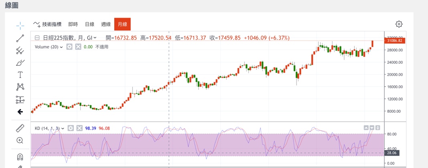
Task: Click the 31086.82 current price label
Action: [x=395, y=41]
